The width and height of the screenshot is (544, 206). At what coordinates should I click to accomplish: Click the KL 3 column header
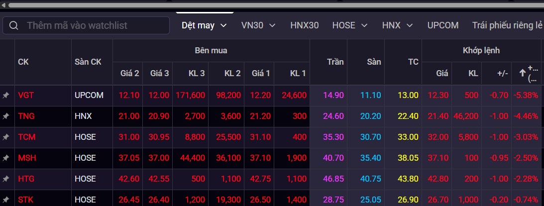pos(197,73)
